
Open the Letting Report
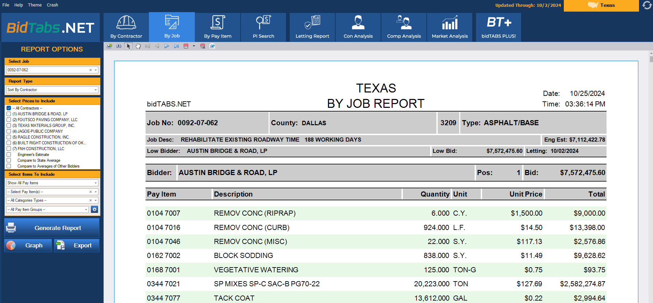(312, 27)
